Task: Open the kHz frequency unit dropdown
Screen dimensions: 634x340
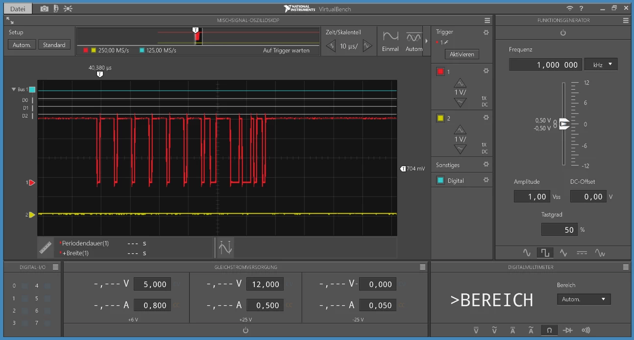Action: pyautogui.click(x=601, y=64)
